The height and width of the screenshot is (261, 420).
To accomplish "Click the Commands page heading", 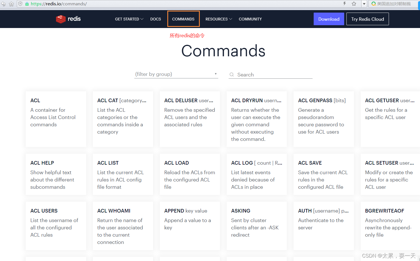I will 223,51.
